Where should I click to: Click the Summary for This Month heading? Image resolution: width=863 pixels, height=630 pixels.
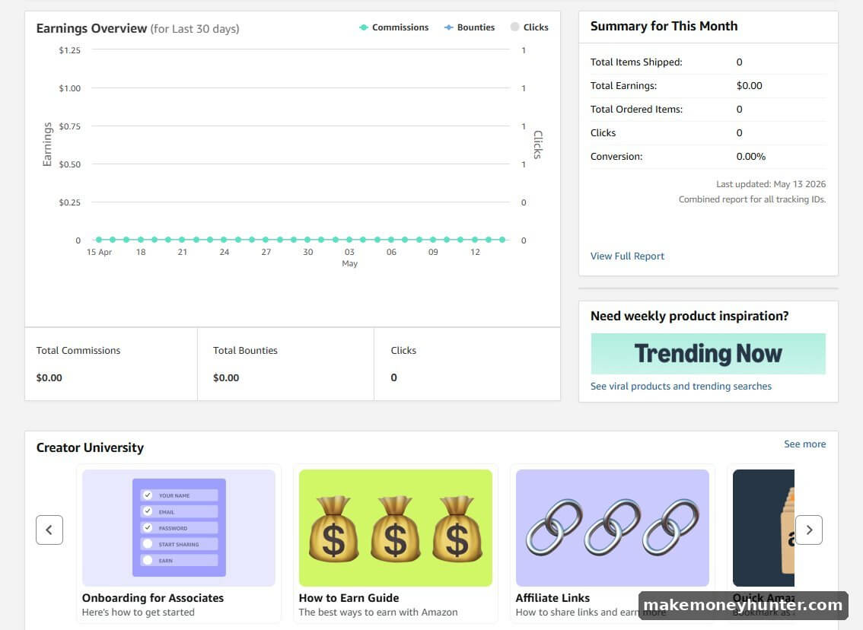click(664, 27)
